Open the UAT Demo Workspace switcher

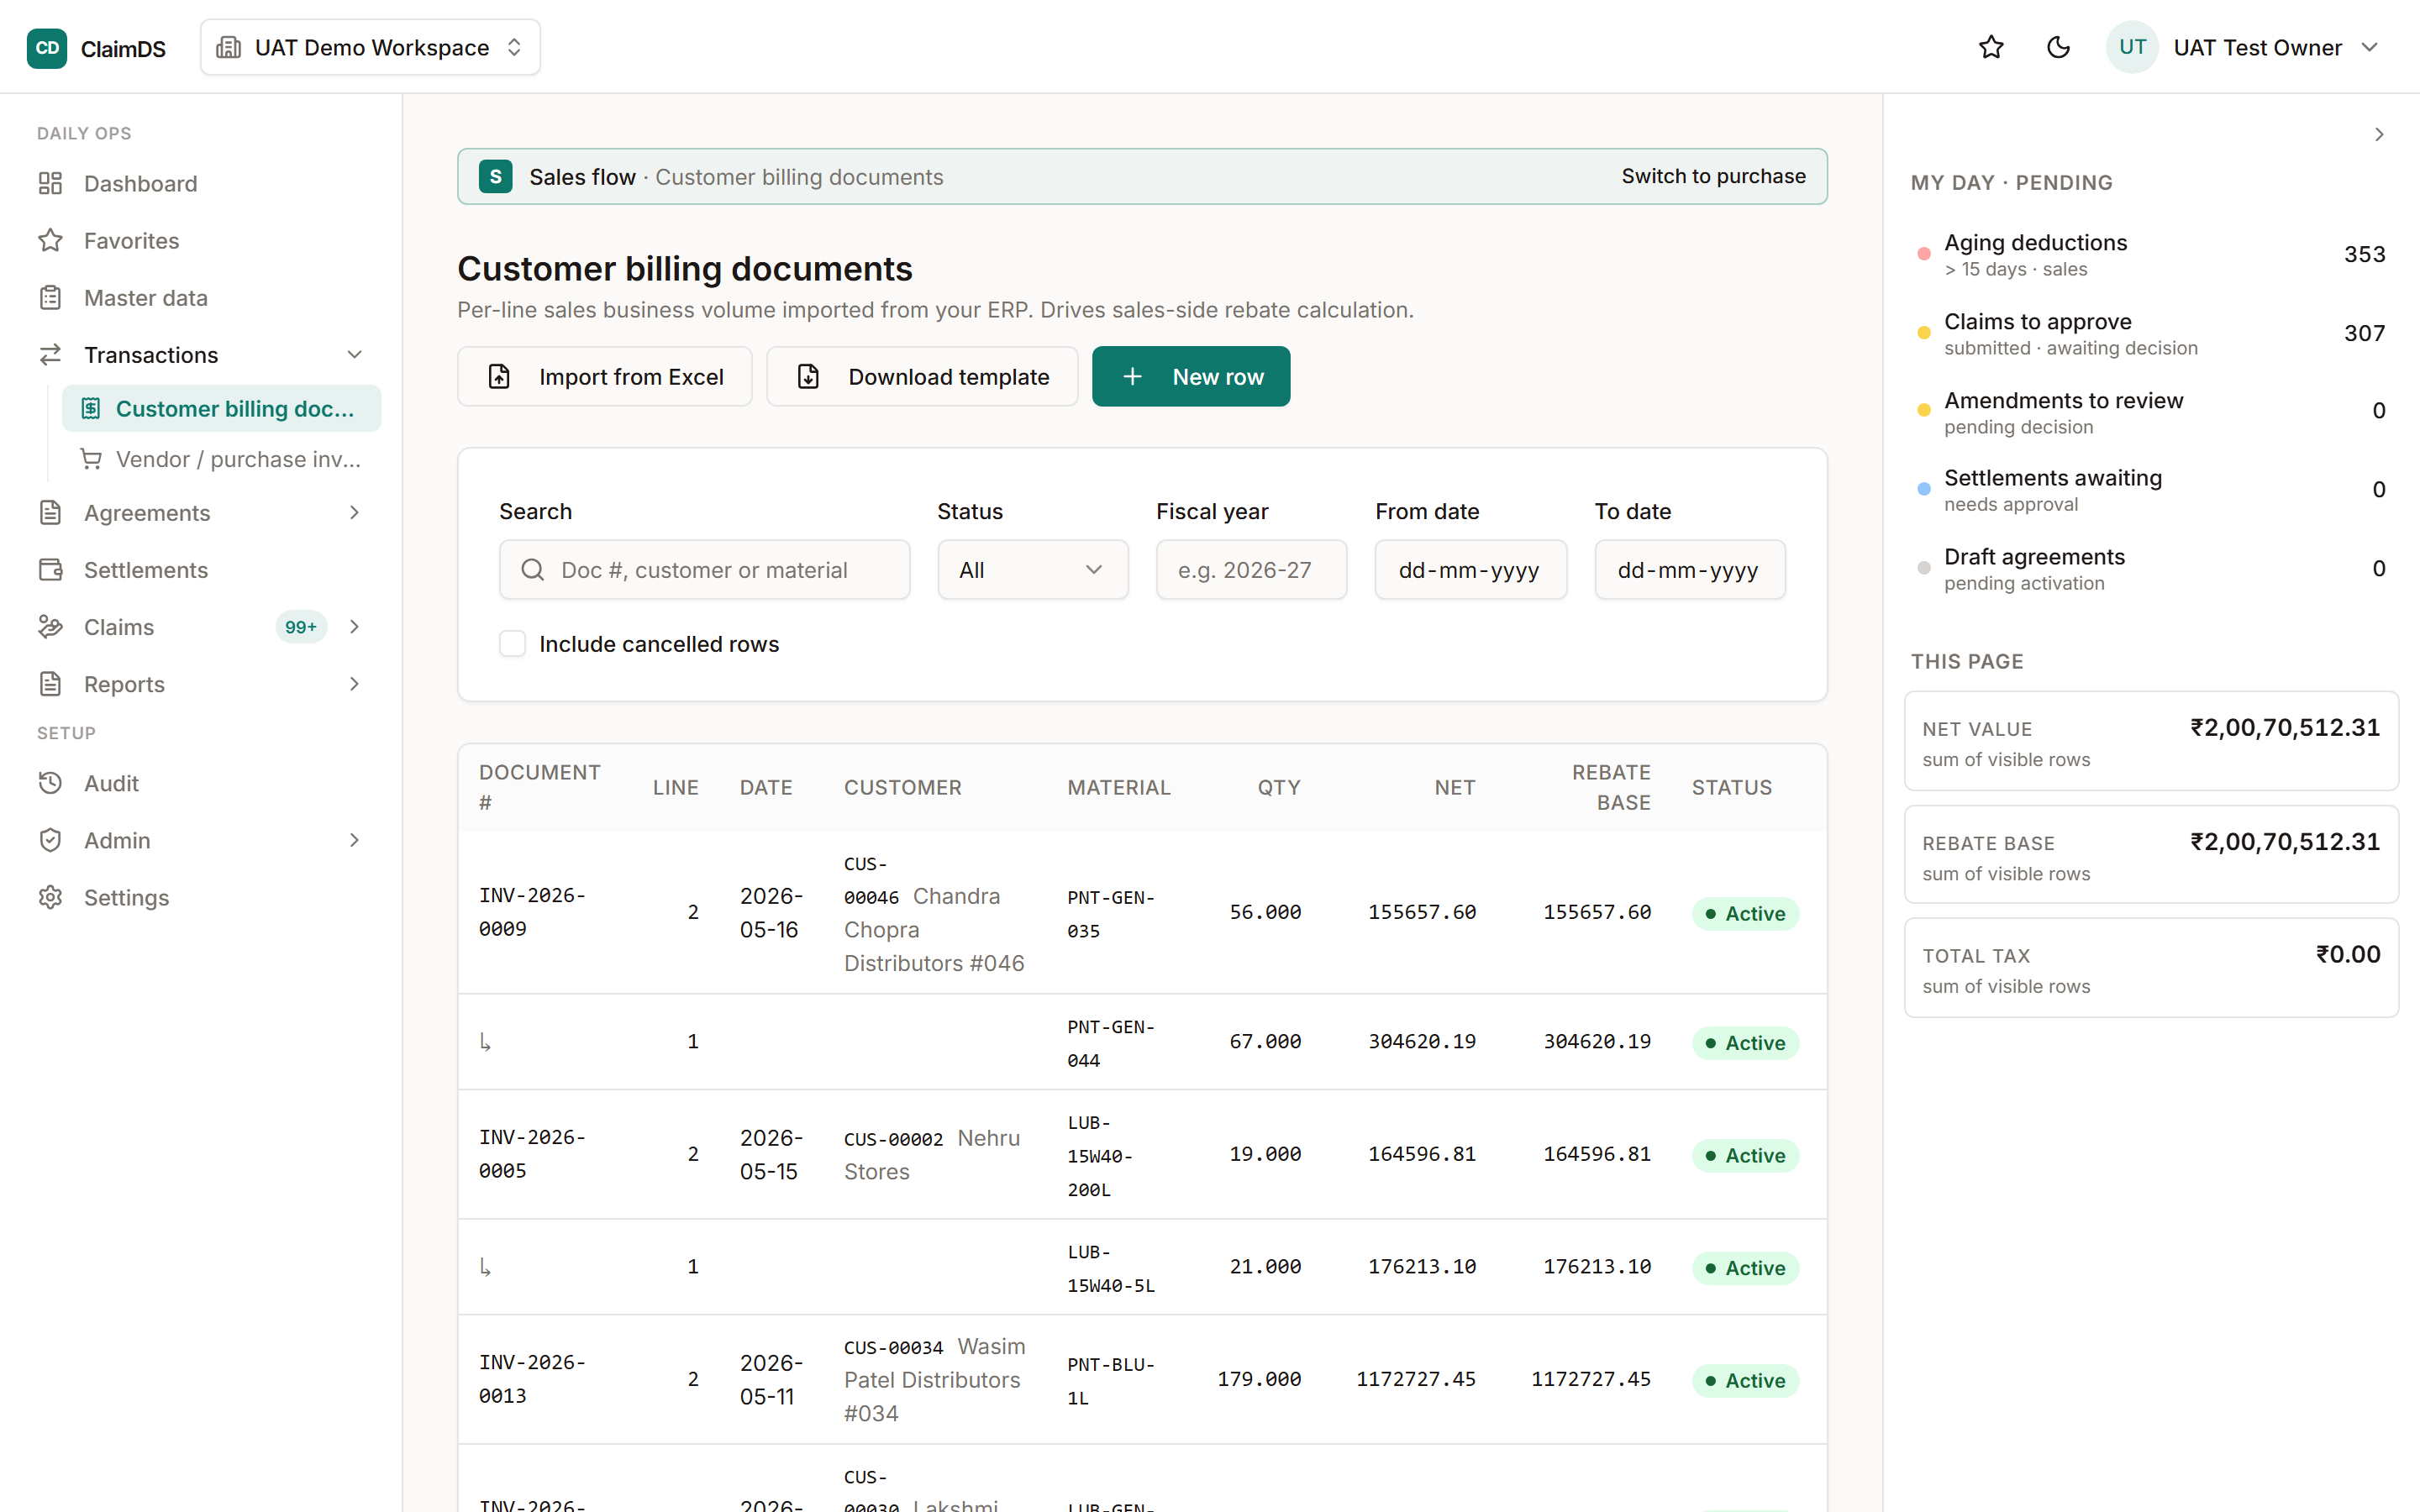click(370, 48)
